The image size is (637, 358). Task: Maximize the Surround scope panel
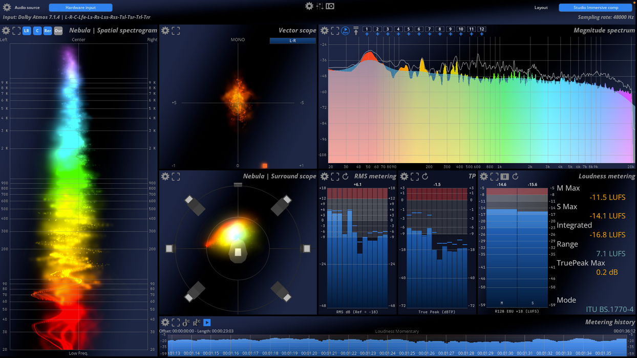176,176
